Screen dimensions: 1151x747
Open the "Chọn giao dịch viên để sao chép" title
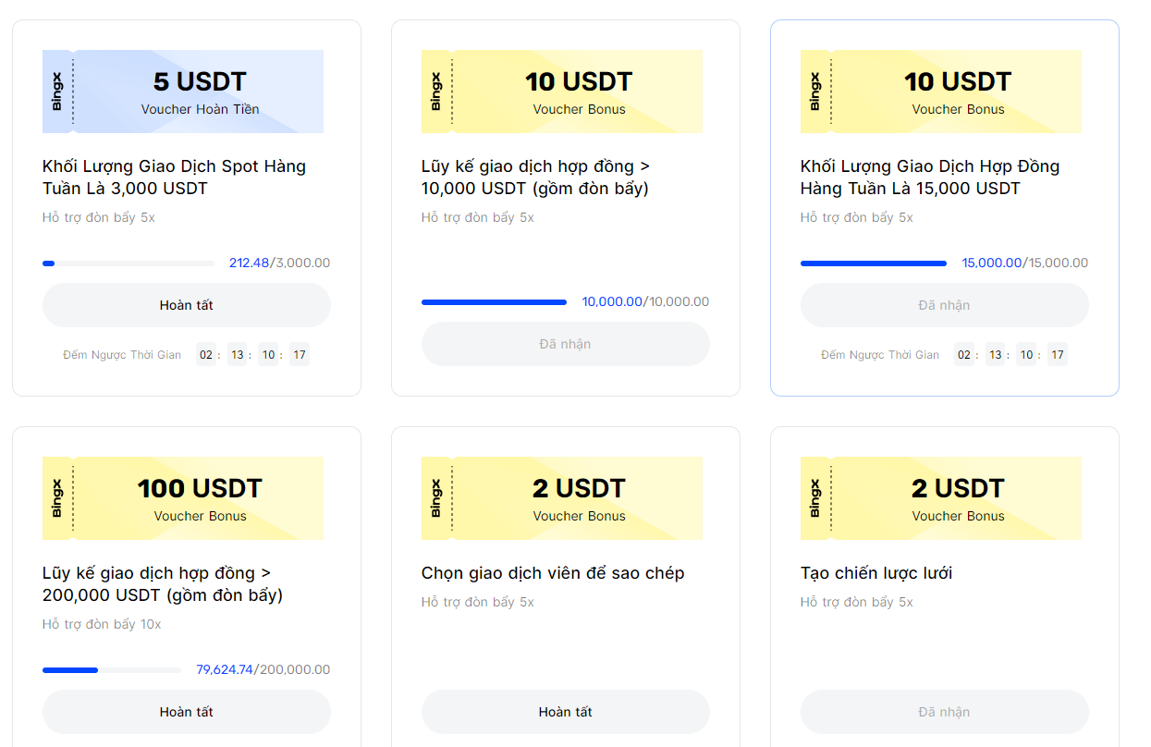(x=553, y=573)
